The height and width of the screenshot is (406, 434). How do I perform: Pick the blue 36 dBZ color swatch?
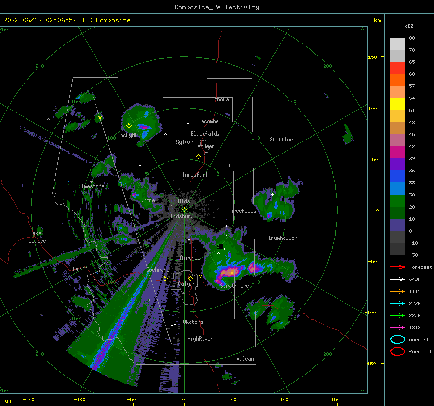[397, 176]
